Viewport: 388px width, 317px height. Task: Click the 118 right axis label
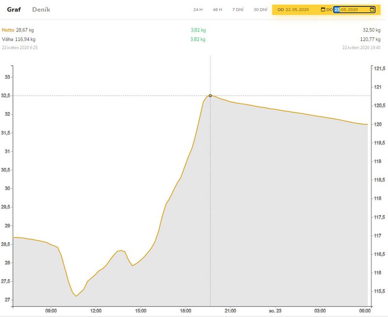tap(378, 199)
